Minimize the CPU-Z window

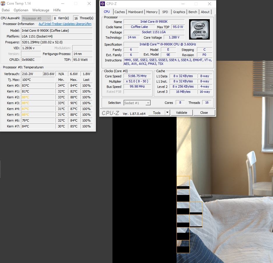tap(183, 4)
